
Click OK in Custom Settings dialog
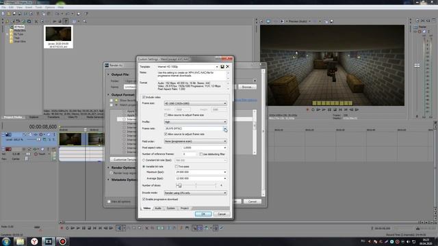coord(203,214)
